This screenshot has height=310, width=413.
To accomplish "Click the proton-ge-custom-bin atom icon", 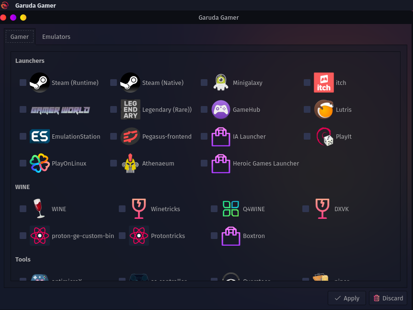I will [39, 236].
